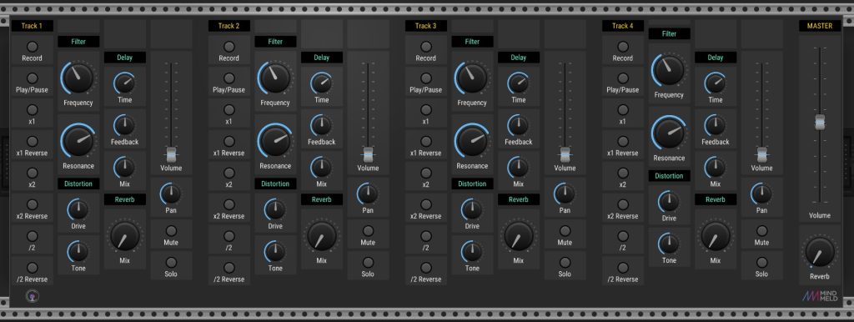The height and width of the screenshot is (322, 854).
Task: Click Track 3 Delay Feedback knob
Action: point(519,126)
